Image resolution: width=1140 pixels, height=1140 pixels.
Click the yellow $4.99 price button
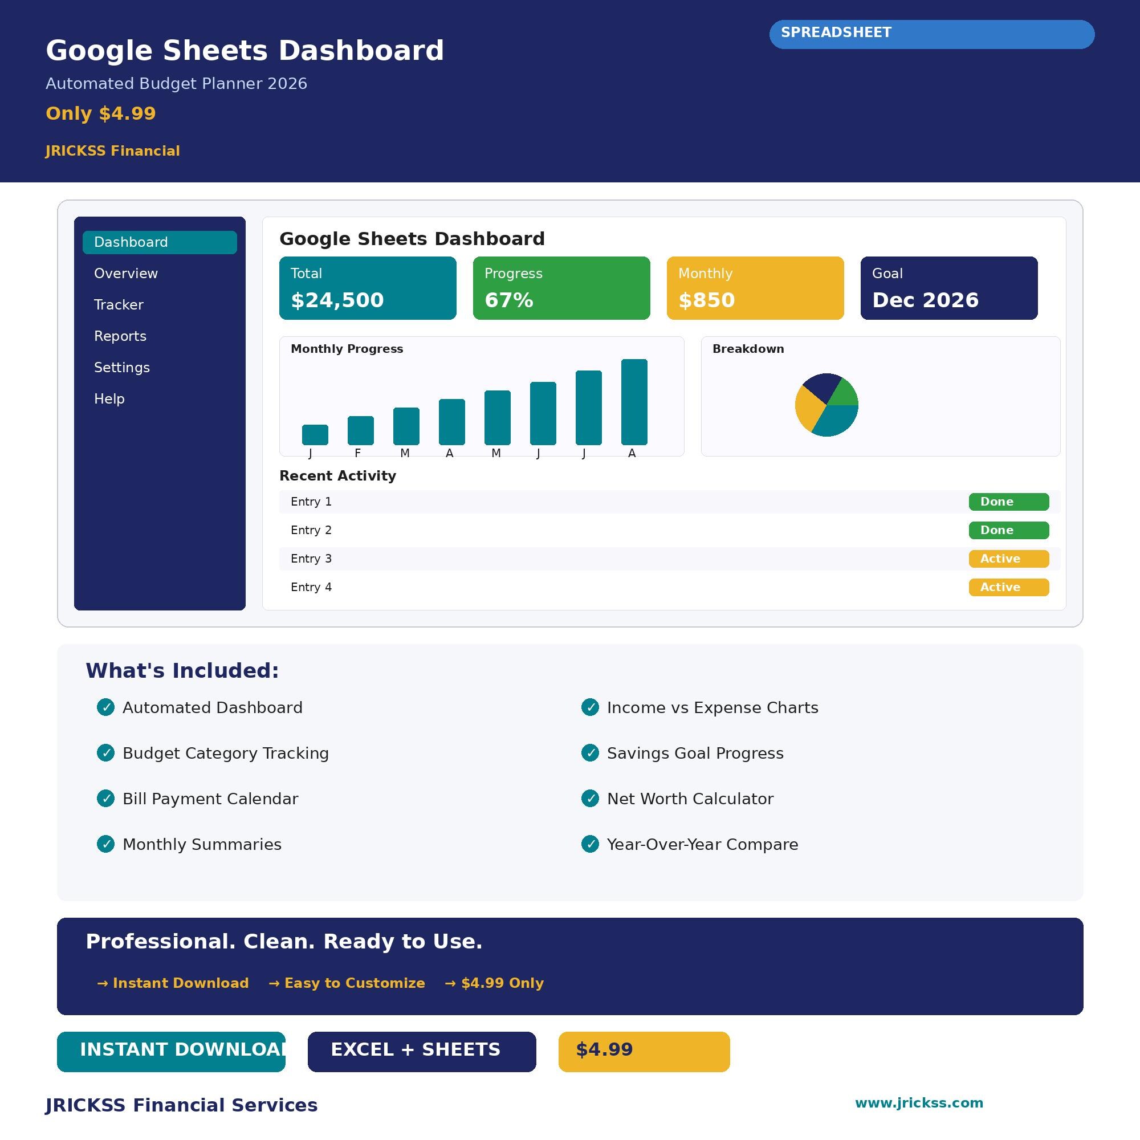[x=644, y=1052]
